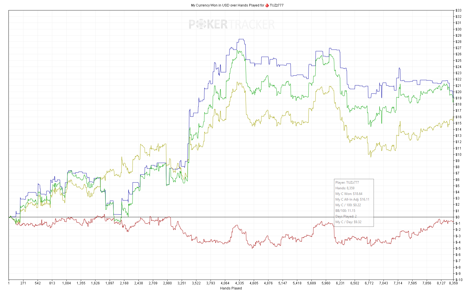This screenshot has height=290, width=464.
Task: Click the x-axis tick label '5,418'
Action: point(297,283)
